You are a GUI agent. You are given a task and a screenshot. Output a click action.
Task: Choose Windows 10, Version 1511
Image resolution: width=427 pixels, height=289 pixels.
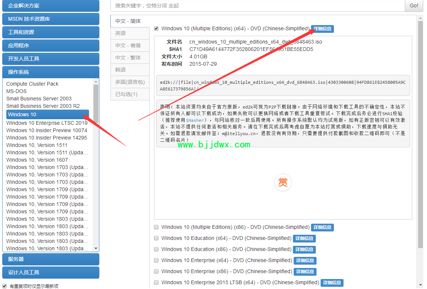(37, 145)
